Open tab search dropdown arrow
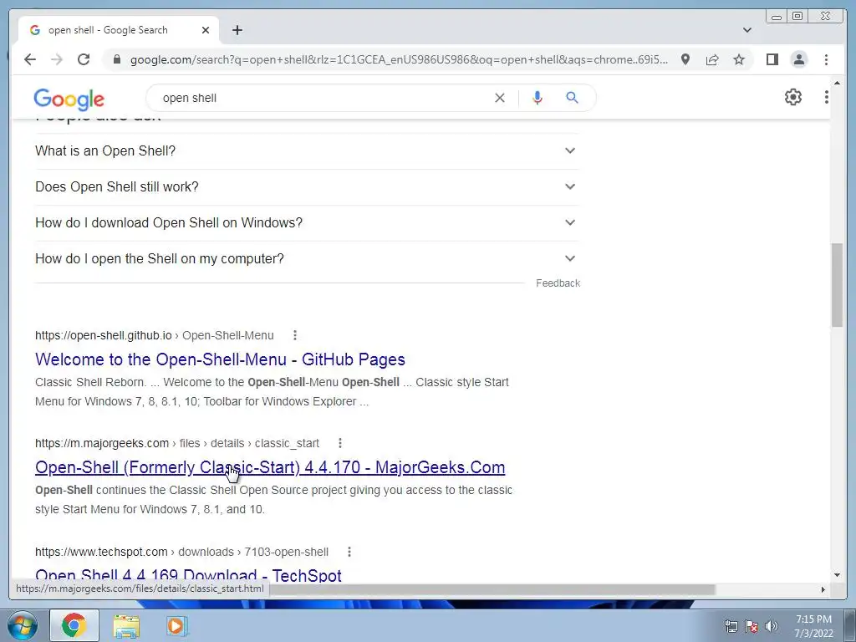 click(x=747, y=30)
